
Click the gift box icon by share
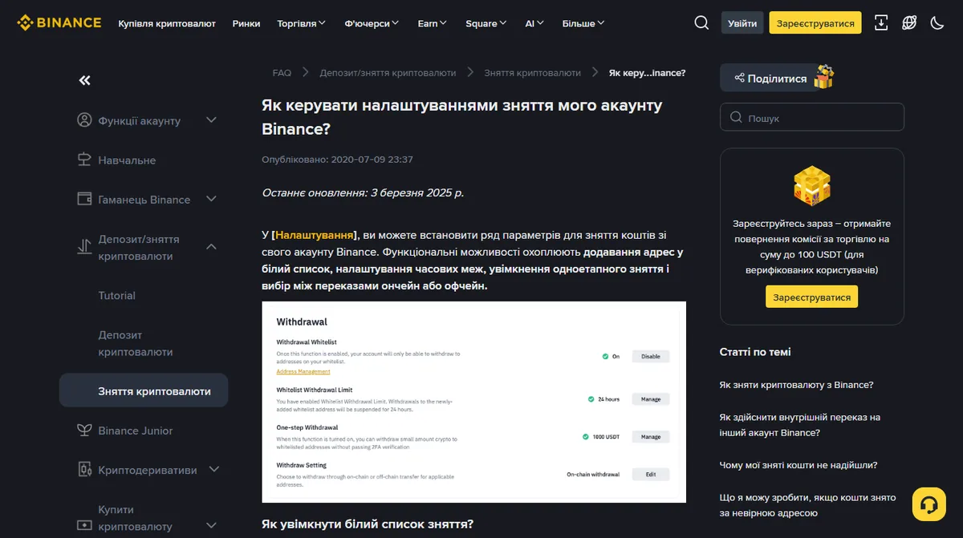coord(824,77)
